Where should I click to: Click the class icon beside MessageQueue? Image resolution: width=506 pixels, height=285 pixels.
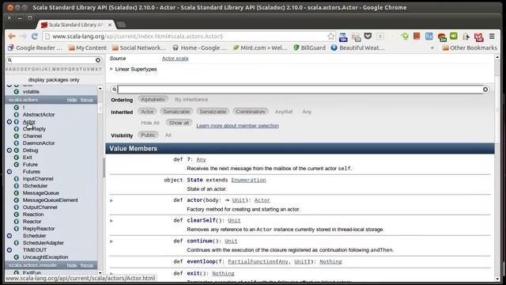point(17,193)
